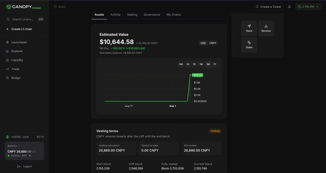Image resolution: width=326 pixels, height=173 pixels.
Task: Switch to the Governance tab
Action: pyautogui.click(x=152, y=15)
